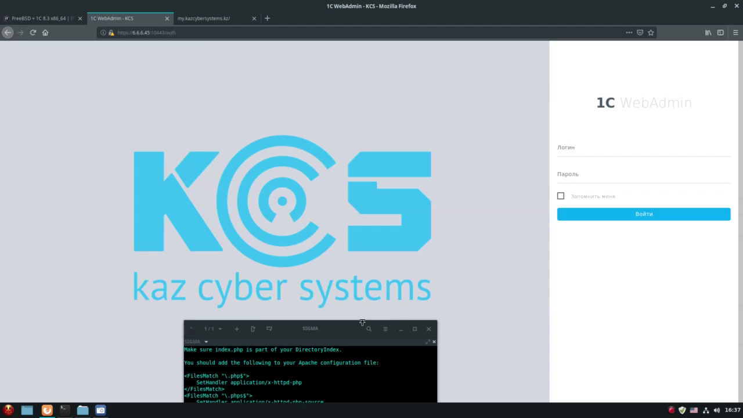Focus the Логин input field
The width and height of the screenshot is (743, 418).
pos(644,148)
